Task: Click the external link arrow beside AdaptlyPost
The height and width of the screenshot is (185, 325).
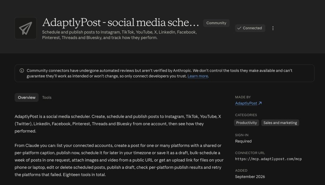Action: pyautogui.click(x=260, y=103)
